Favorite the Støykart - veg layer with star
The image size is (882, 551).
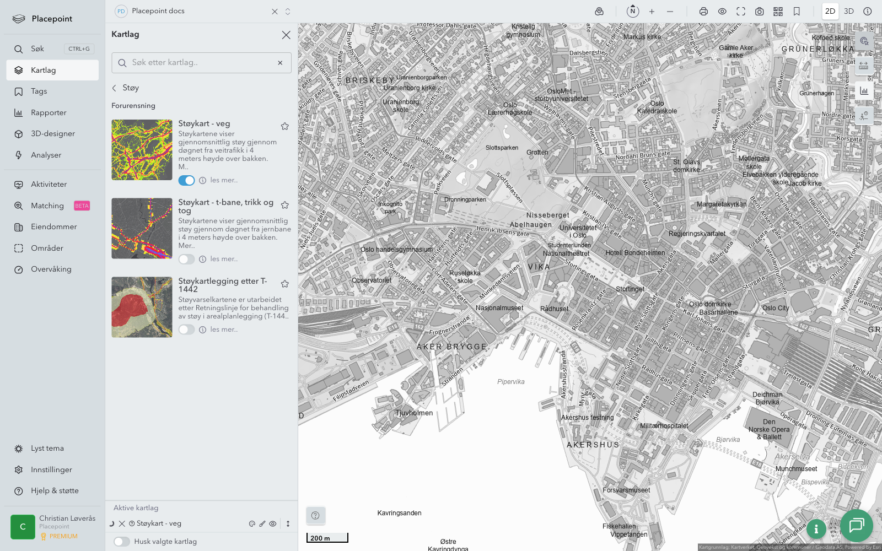click(285, 126)
